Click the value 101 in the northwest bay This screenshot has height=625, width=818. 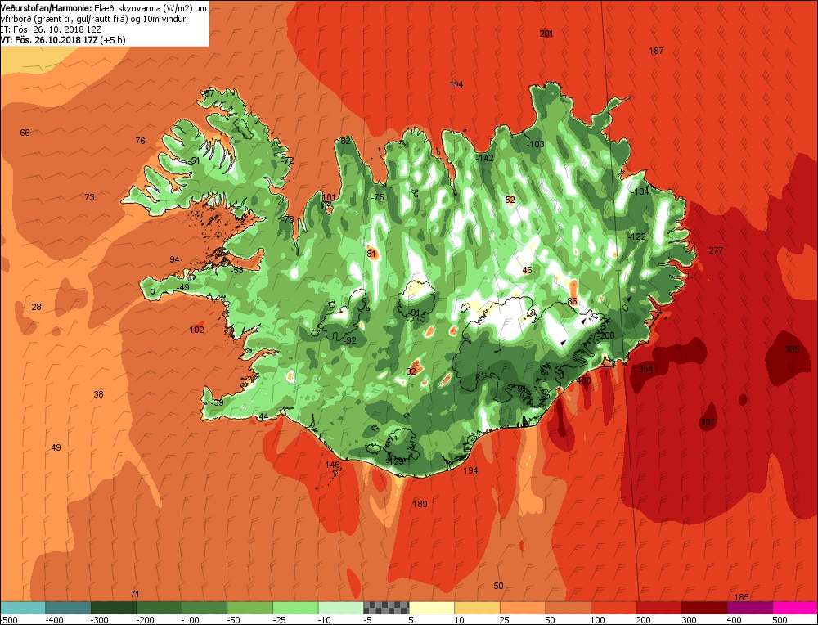(x=329, y=197)
